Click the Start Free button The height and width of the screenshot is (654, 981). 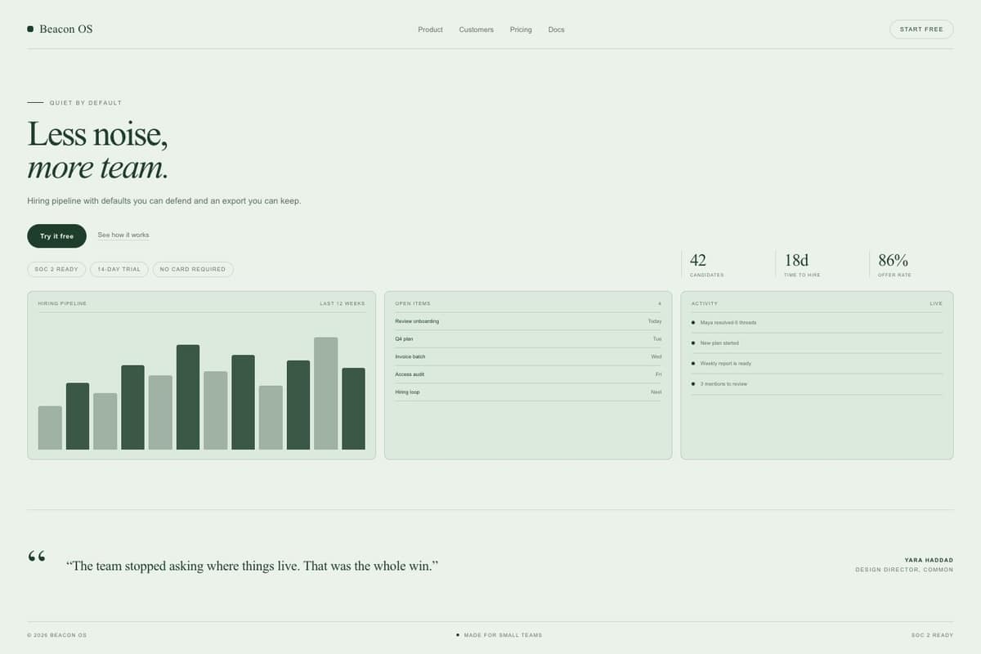pos(921,29)
